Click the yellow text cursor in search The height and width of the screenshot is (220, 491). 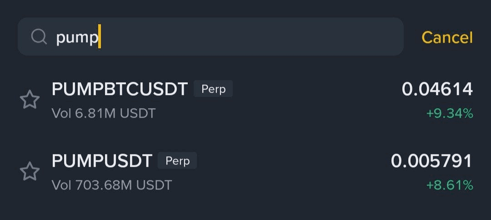(100, 36)
